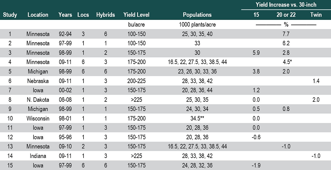Click the -1.0 value in study 13

286,146
